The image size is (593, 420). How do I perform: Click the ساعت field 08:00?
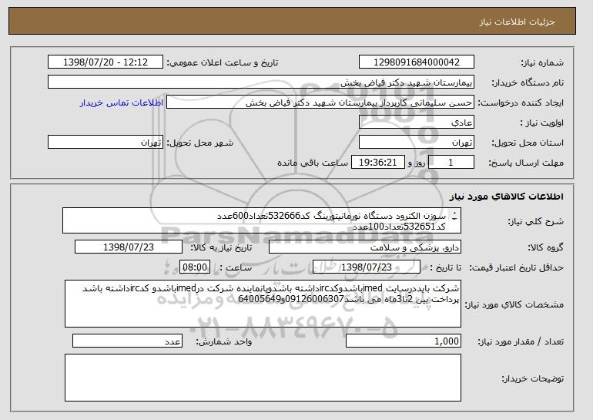(195, 267)
